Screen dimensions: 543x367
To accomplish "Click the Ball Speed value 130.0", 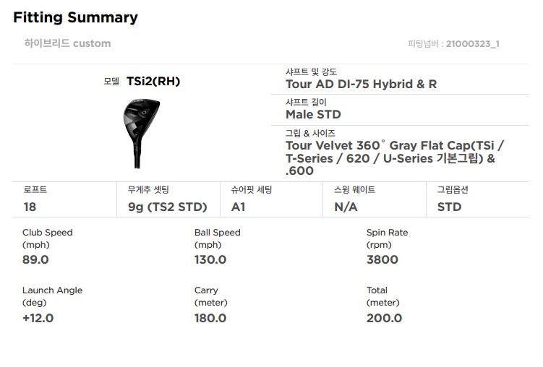I will pyautogui.click(x=210, y=259).
